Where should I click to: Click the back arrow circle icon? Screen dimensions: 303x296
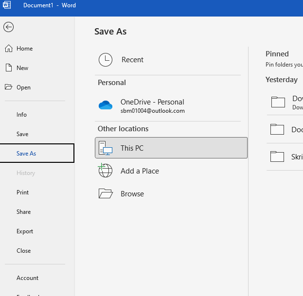tap(8, 27)
